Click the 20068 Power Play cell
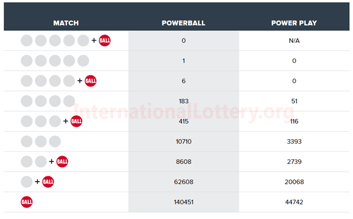This screenshot has width=353, height=219. click(294, 182)
